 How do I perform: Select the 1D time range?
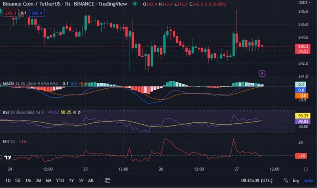tap(8, 181)
